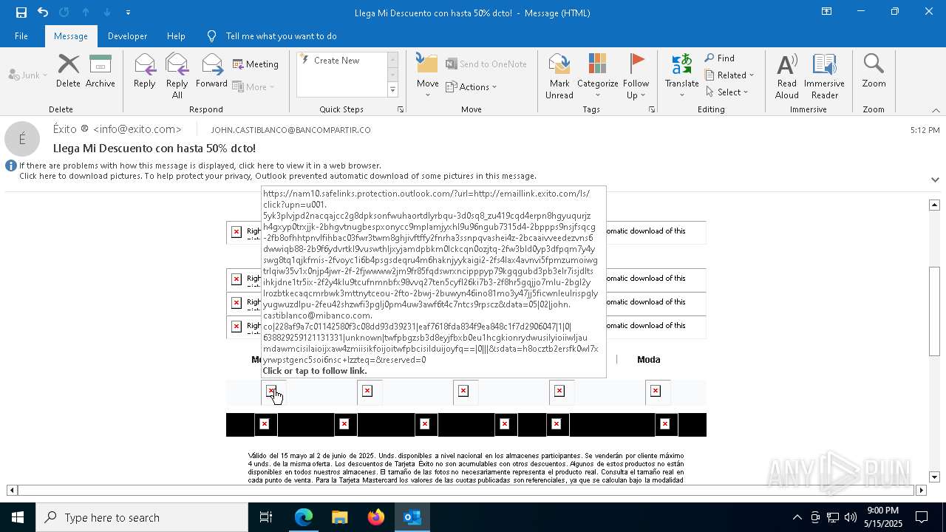Open Task View on the taskbar
Viewport: 946px width, 532px height.
[x=266, y=517]
